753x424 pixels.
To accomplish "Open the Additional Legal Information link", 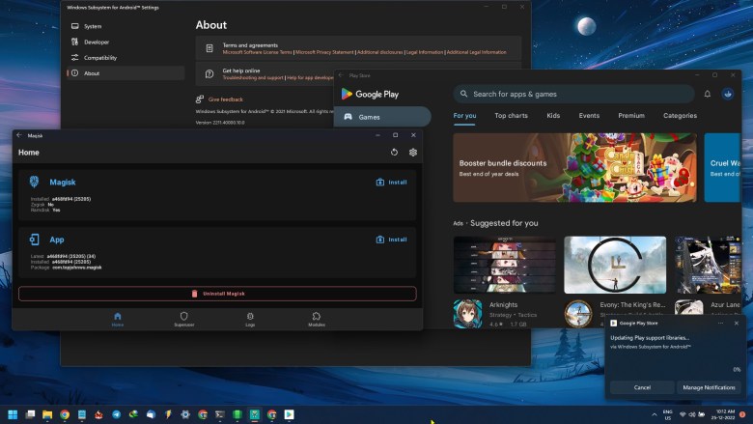I will click(x=476, y=52).
